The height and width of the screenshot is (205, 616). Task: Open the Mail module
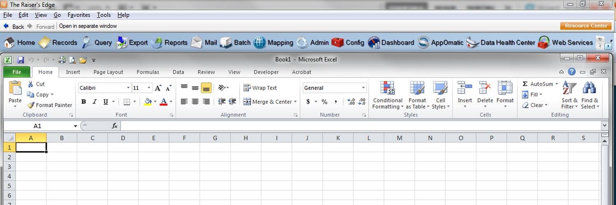point(204,42)
